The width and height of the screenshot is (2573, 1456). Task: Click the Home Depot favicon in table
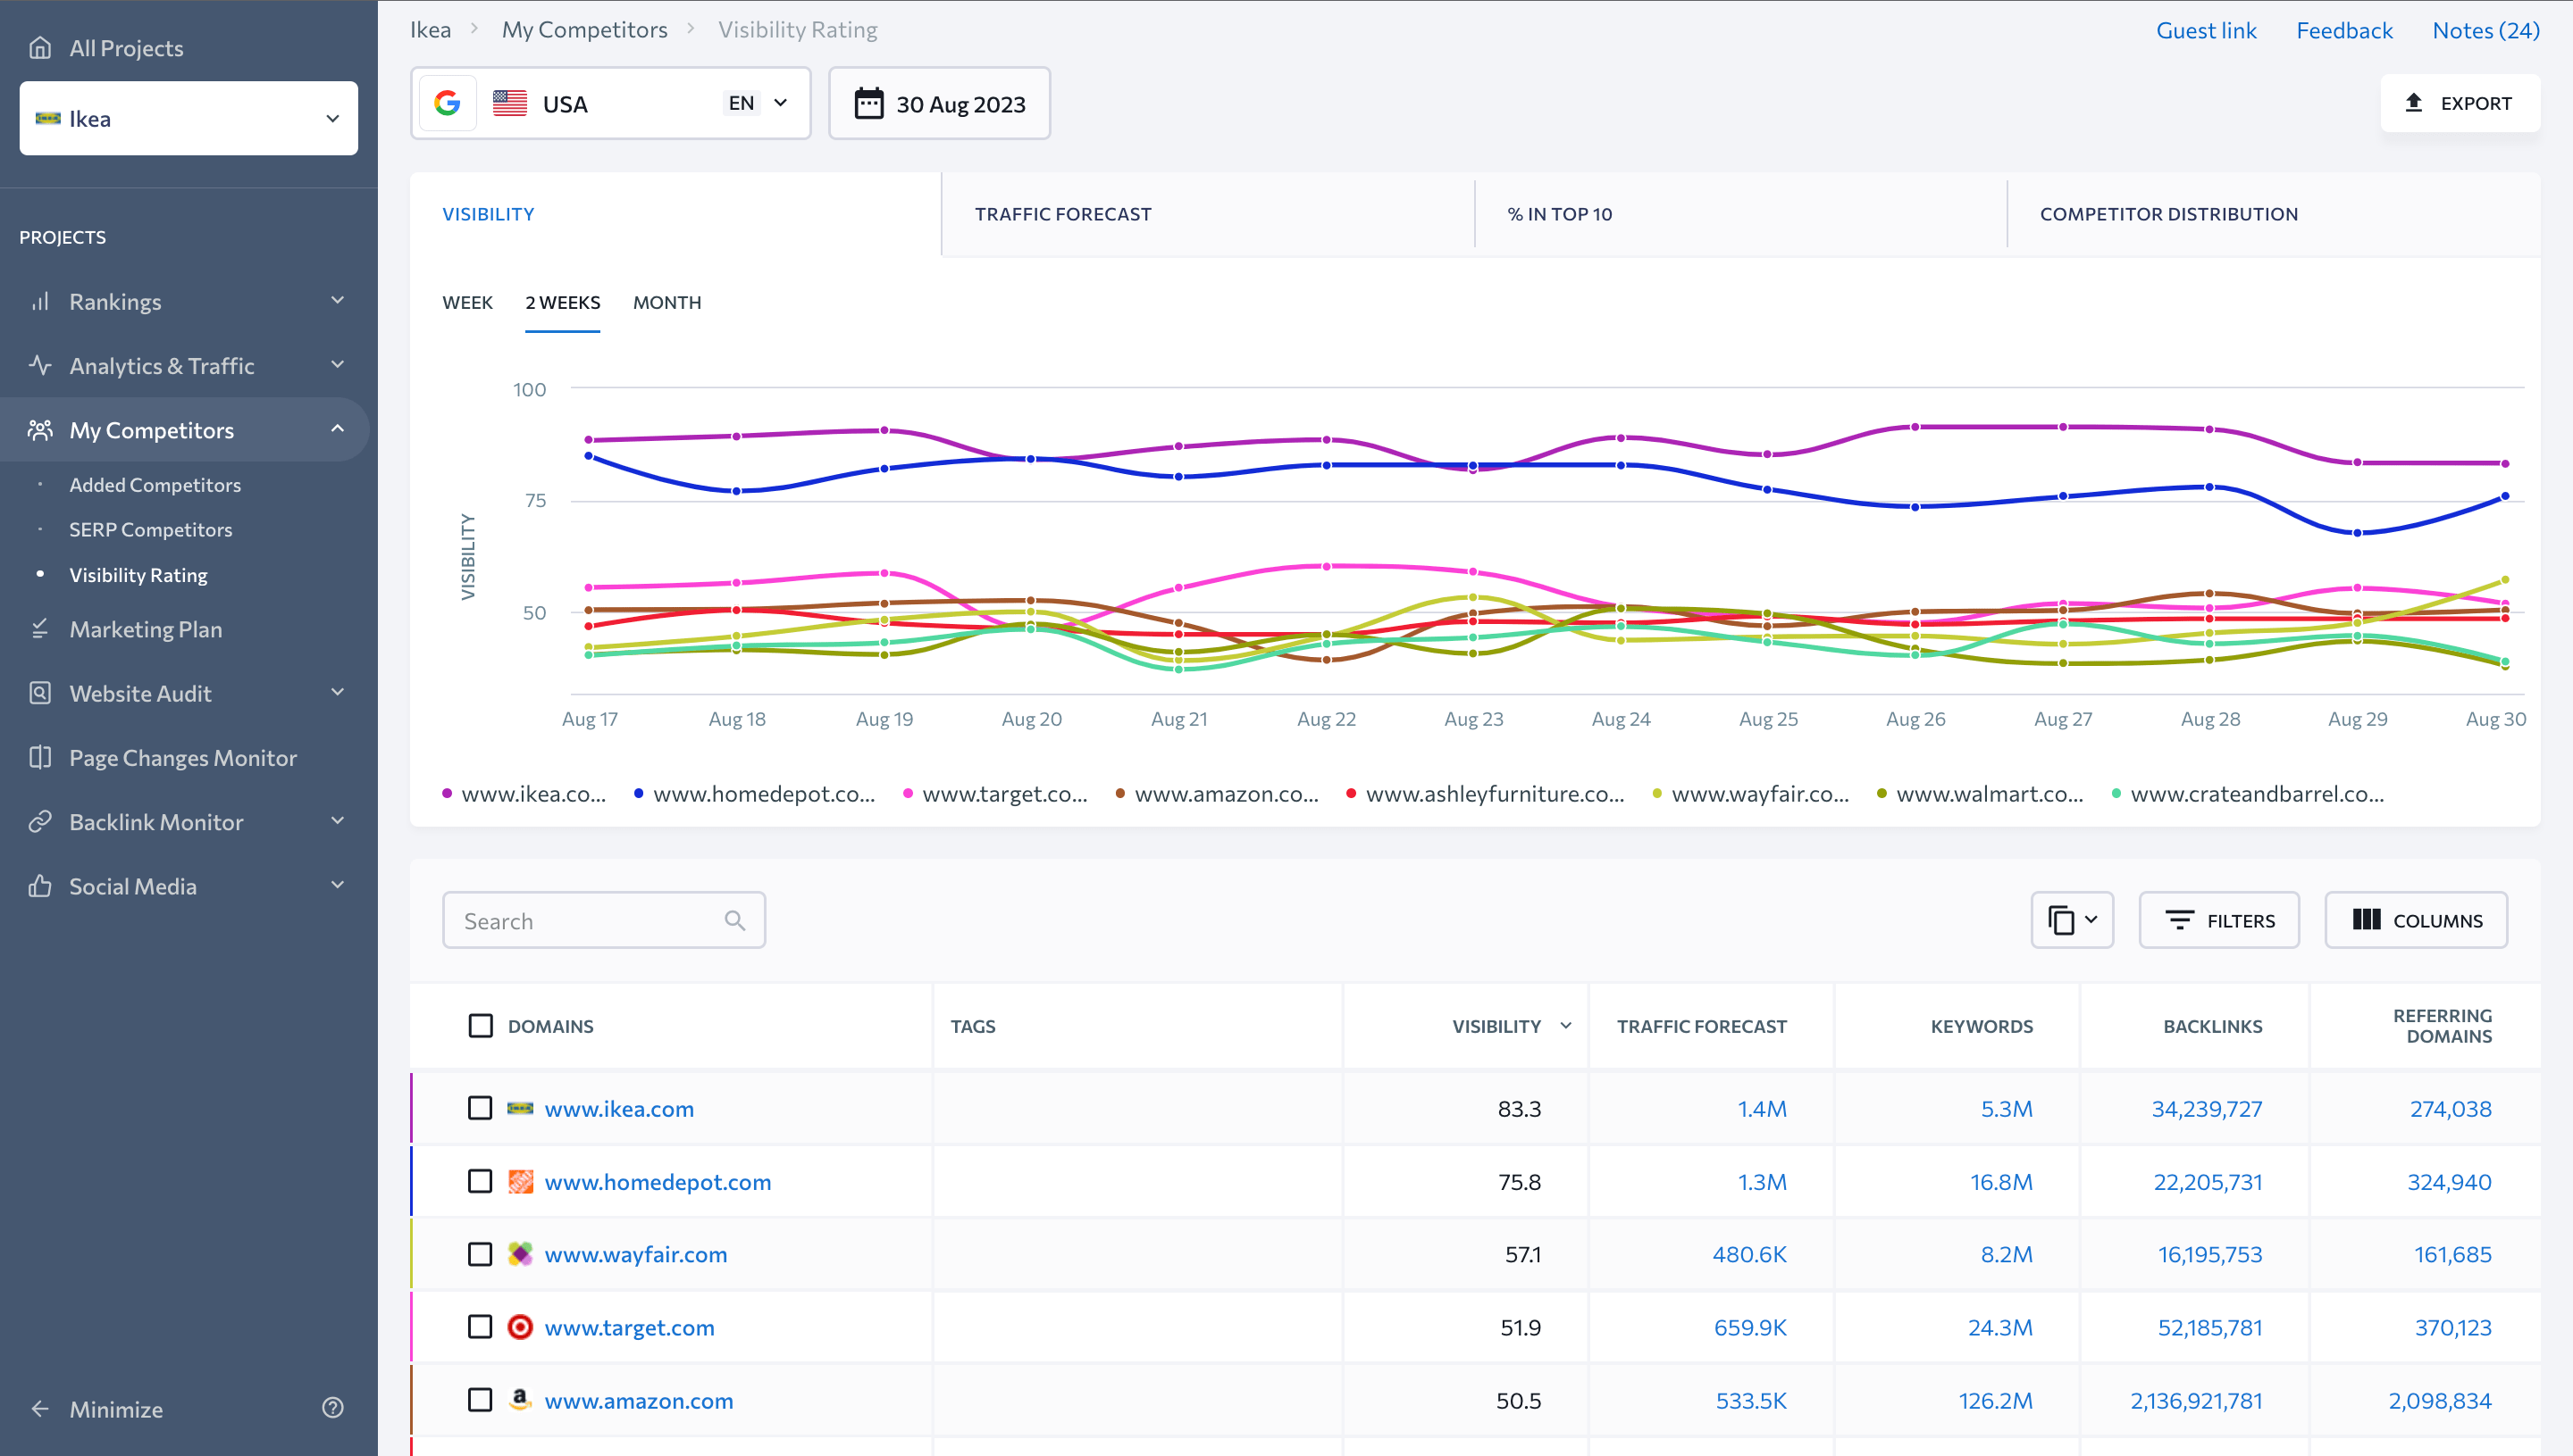[x=520, y=1181]
